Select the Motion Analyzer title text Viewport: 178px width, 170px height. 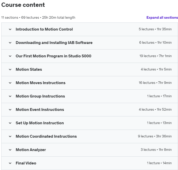pos(31,150)
